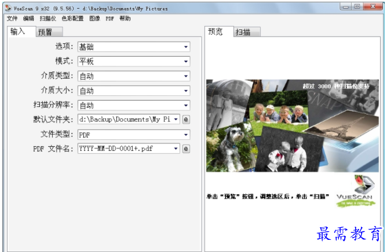Open the 帮助 menu
Image resolution: width=387 pixels, height=252 pixels.
point(125,18)
